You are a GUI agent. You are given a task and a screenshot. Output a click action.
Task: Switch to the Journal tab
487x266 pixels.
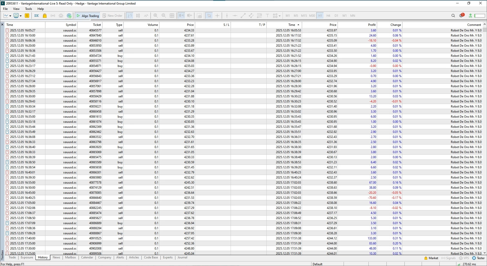tap(182, 257)
